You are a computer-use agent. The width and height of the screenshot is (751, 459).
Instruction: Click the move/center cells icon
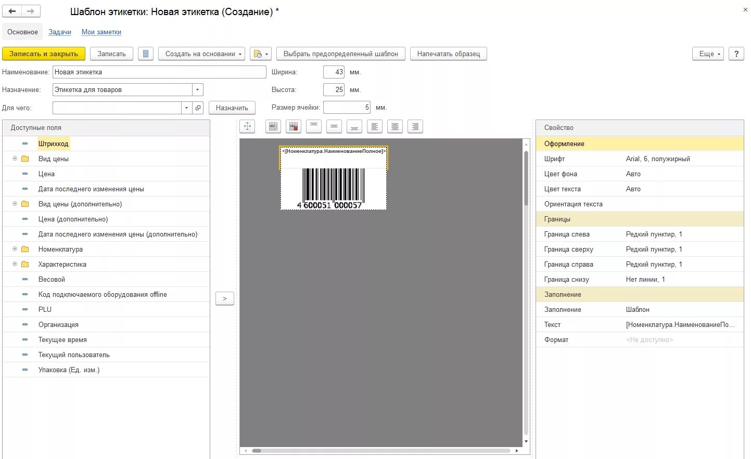(x=247, y=126)
